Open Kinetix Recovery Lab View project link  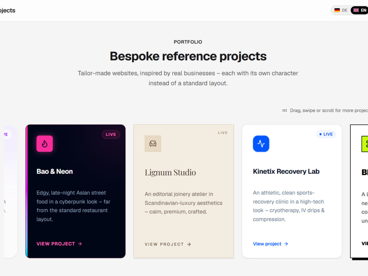[270, 244]
